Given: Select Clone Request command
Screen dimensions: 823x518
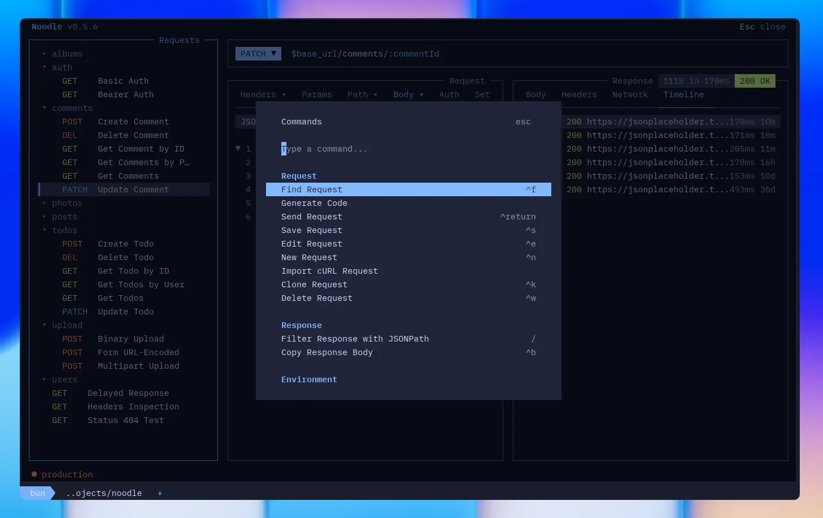Looking at the screenshot, I should 409,284.
